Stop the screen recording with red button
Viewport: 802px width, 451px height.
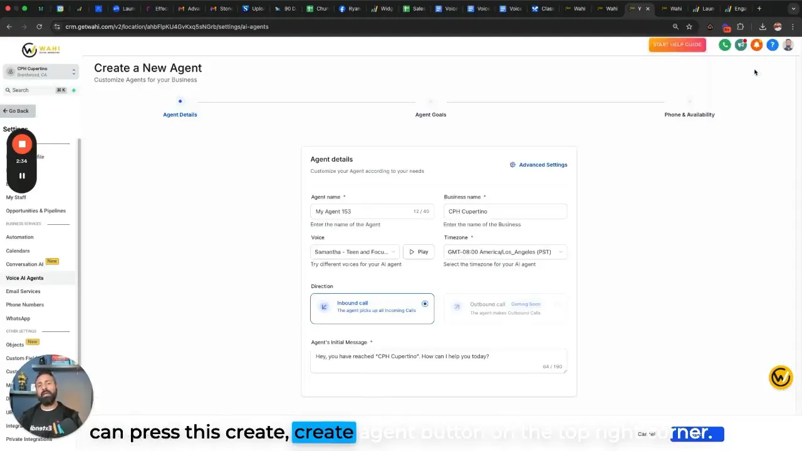22,144
